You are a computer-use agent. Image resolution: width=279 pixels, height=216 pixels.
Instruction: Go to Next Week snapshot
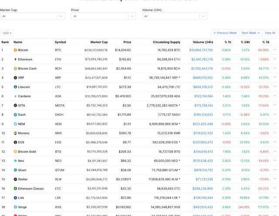coord(251,33)
